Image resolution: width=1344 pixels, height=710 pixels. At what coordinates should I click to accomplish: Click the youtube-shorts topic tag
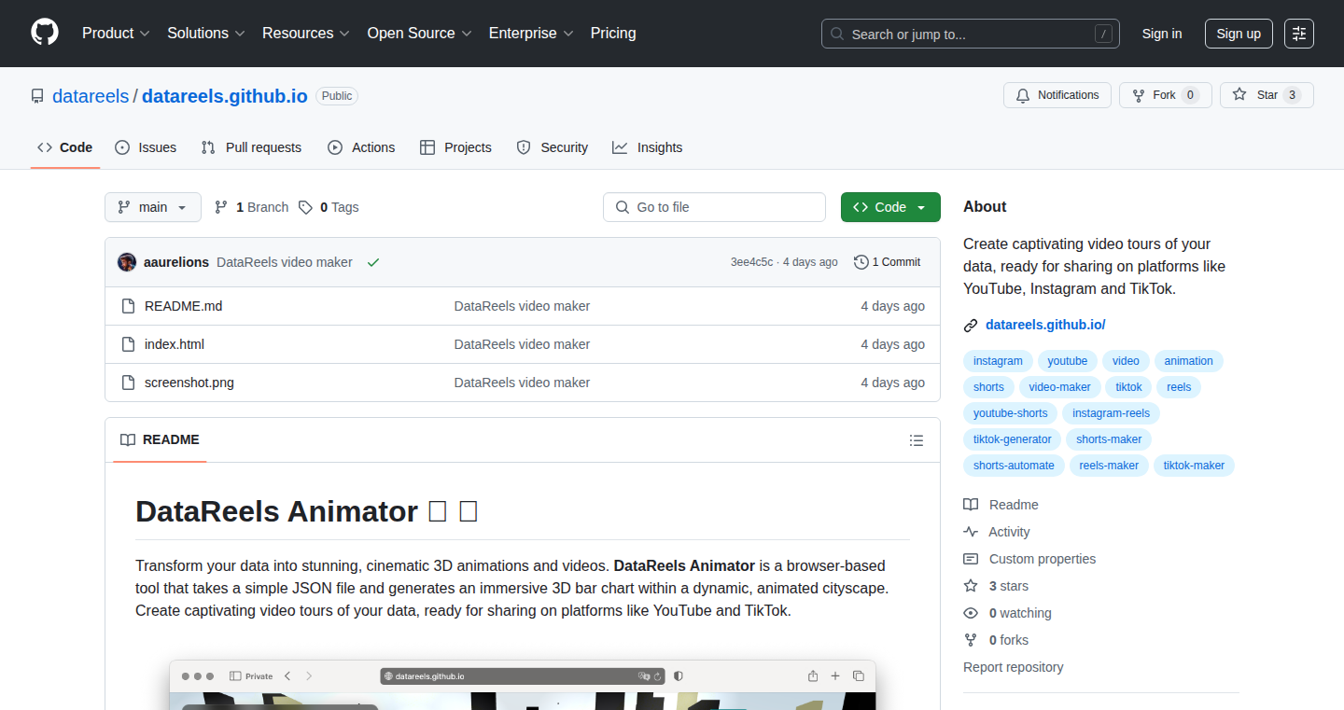tap(1011, 413)
